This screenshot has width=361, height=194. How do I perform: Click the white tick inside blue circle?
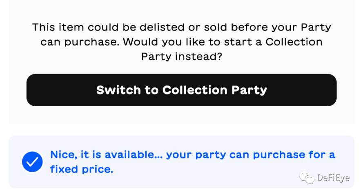click(32, 162)
